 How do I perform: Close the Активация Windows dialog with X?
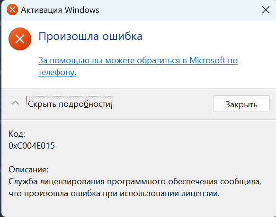click(x=266, y=9)
